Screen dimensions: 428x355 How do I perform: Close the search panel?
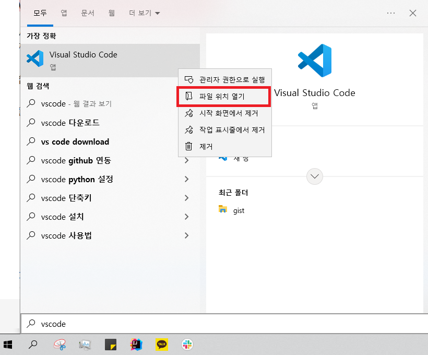point(413,13)
